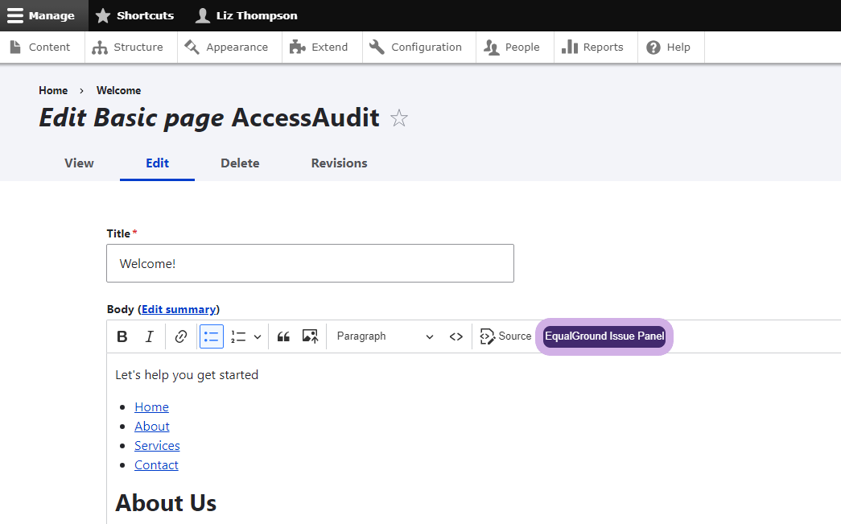Open the Services link in body
This screenshot has height=524, width=841.
point(157,445)
